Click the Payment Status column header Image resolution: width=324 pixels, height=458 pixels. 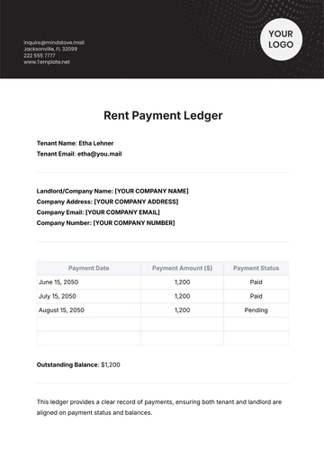[256, 268]
